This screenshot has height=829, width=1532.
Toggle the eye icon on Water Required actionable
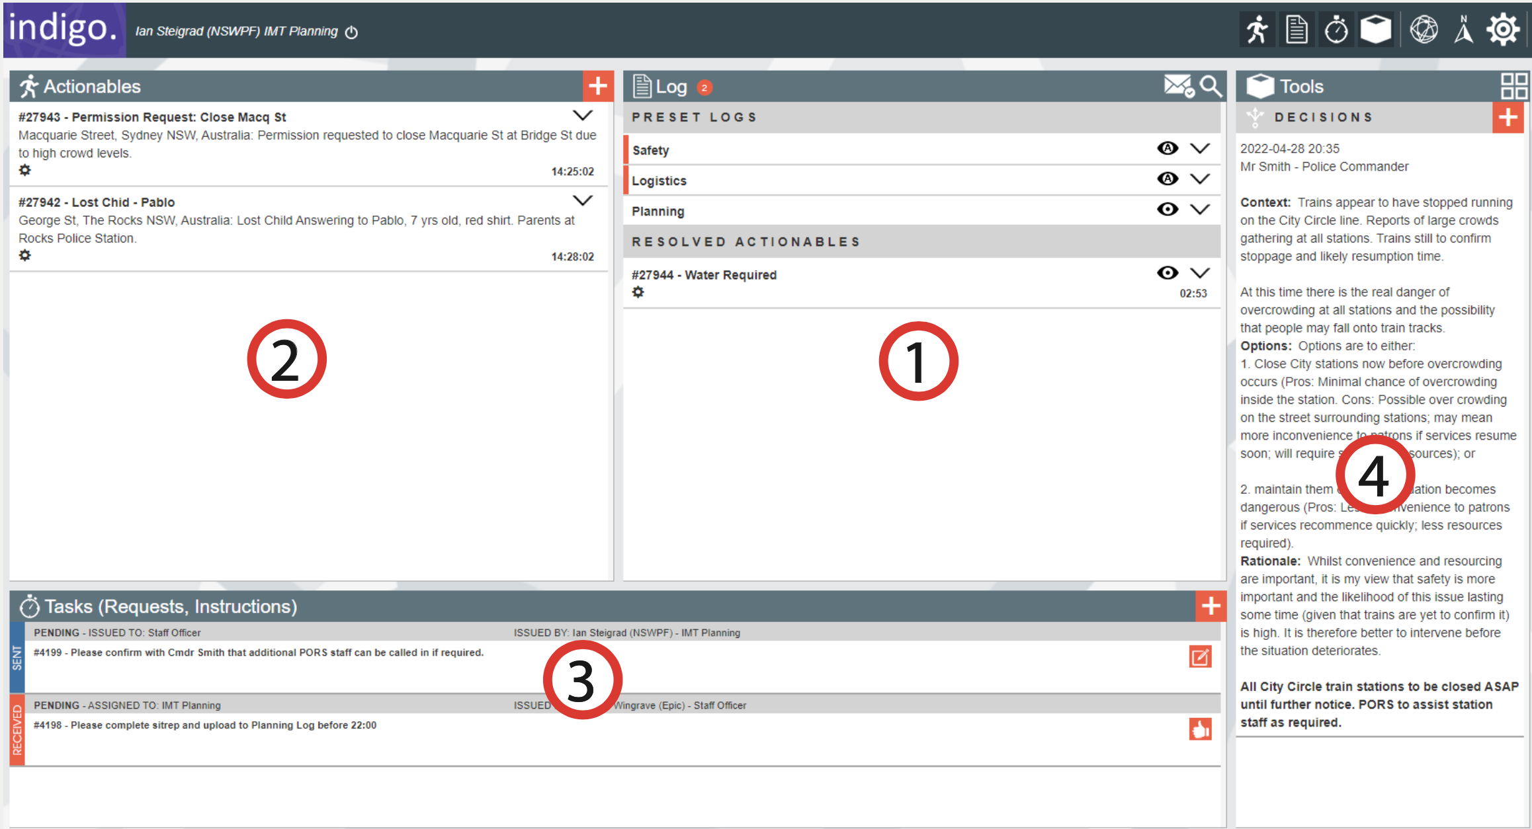[x=1168, y=272]
